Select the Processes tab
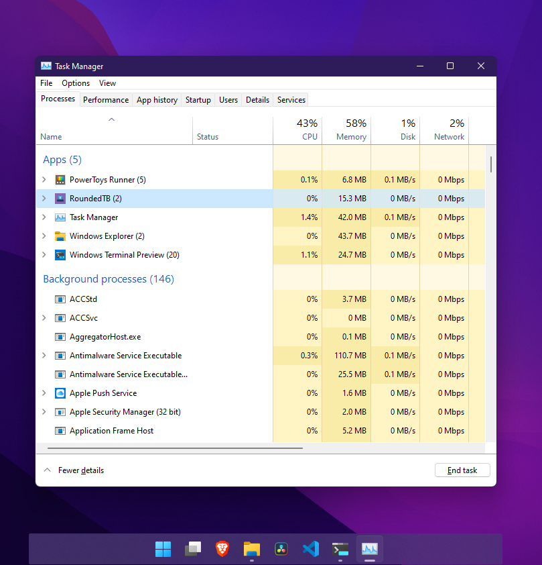542x565 pixels. point(58,99)
